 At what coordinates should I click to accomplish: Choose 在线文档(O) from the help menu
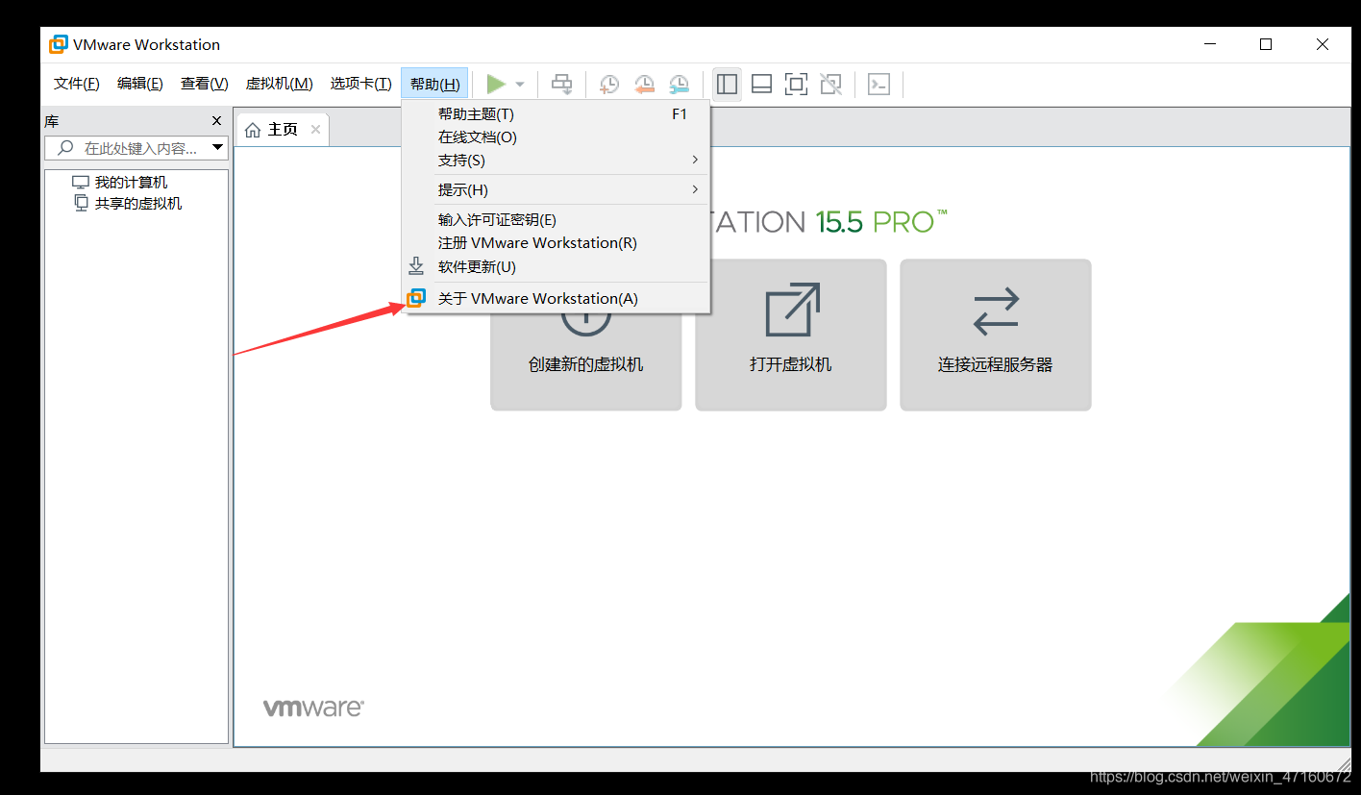pos(557,137)
